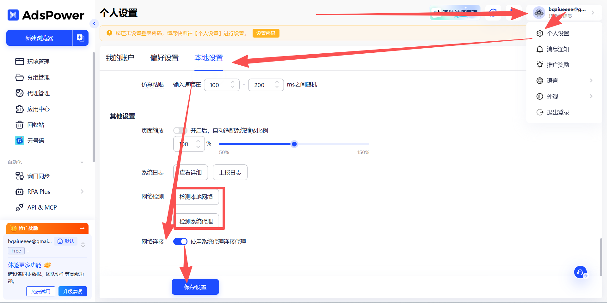Select 退出登录 from the account menu
The image size is (607, 303).
558,112
